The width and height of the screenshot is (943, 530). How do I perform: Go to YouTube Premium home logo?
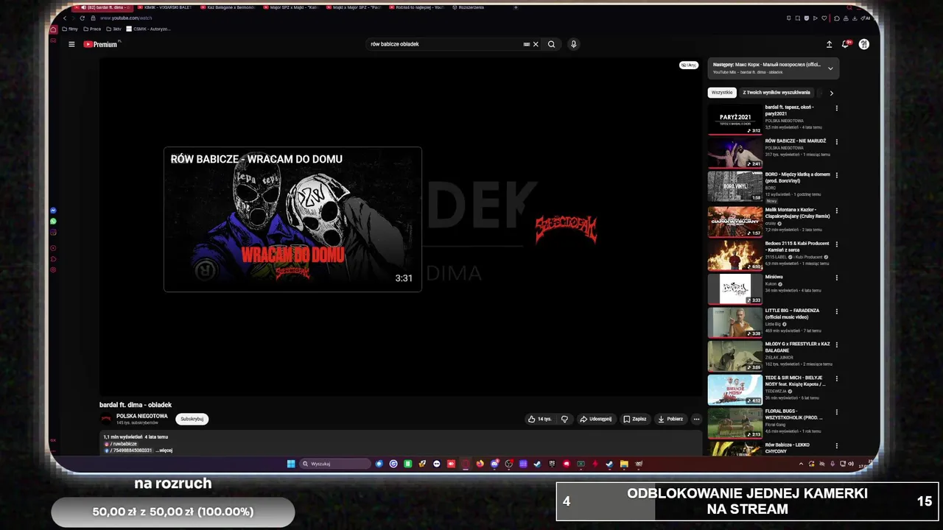pos(100,44)
